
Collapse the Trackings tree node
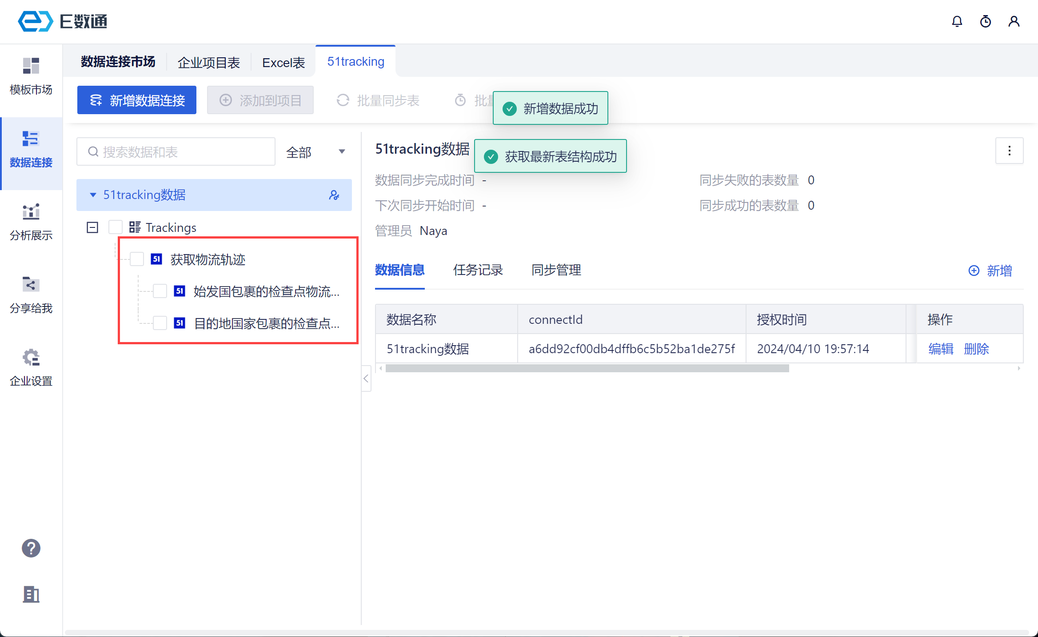tap(92, 227)
